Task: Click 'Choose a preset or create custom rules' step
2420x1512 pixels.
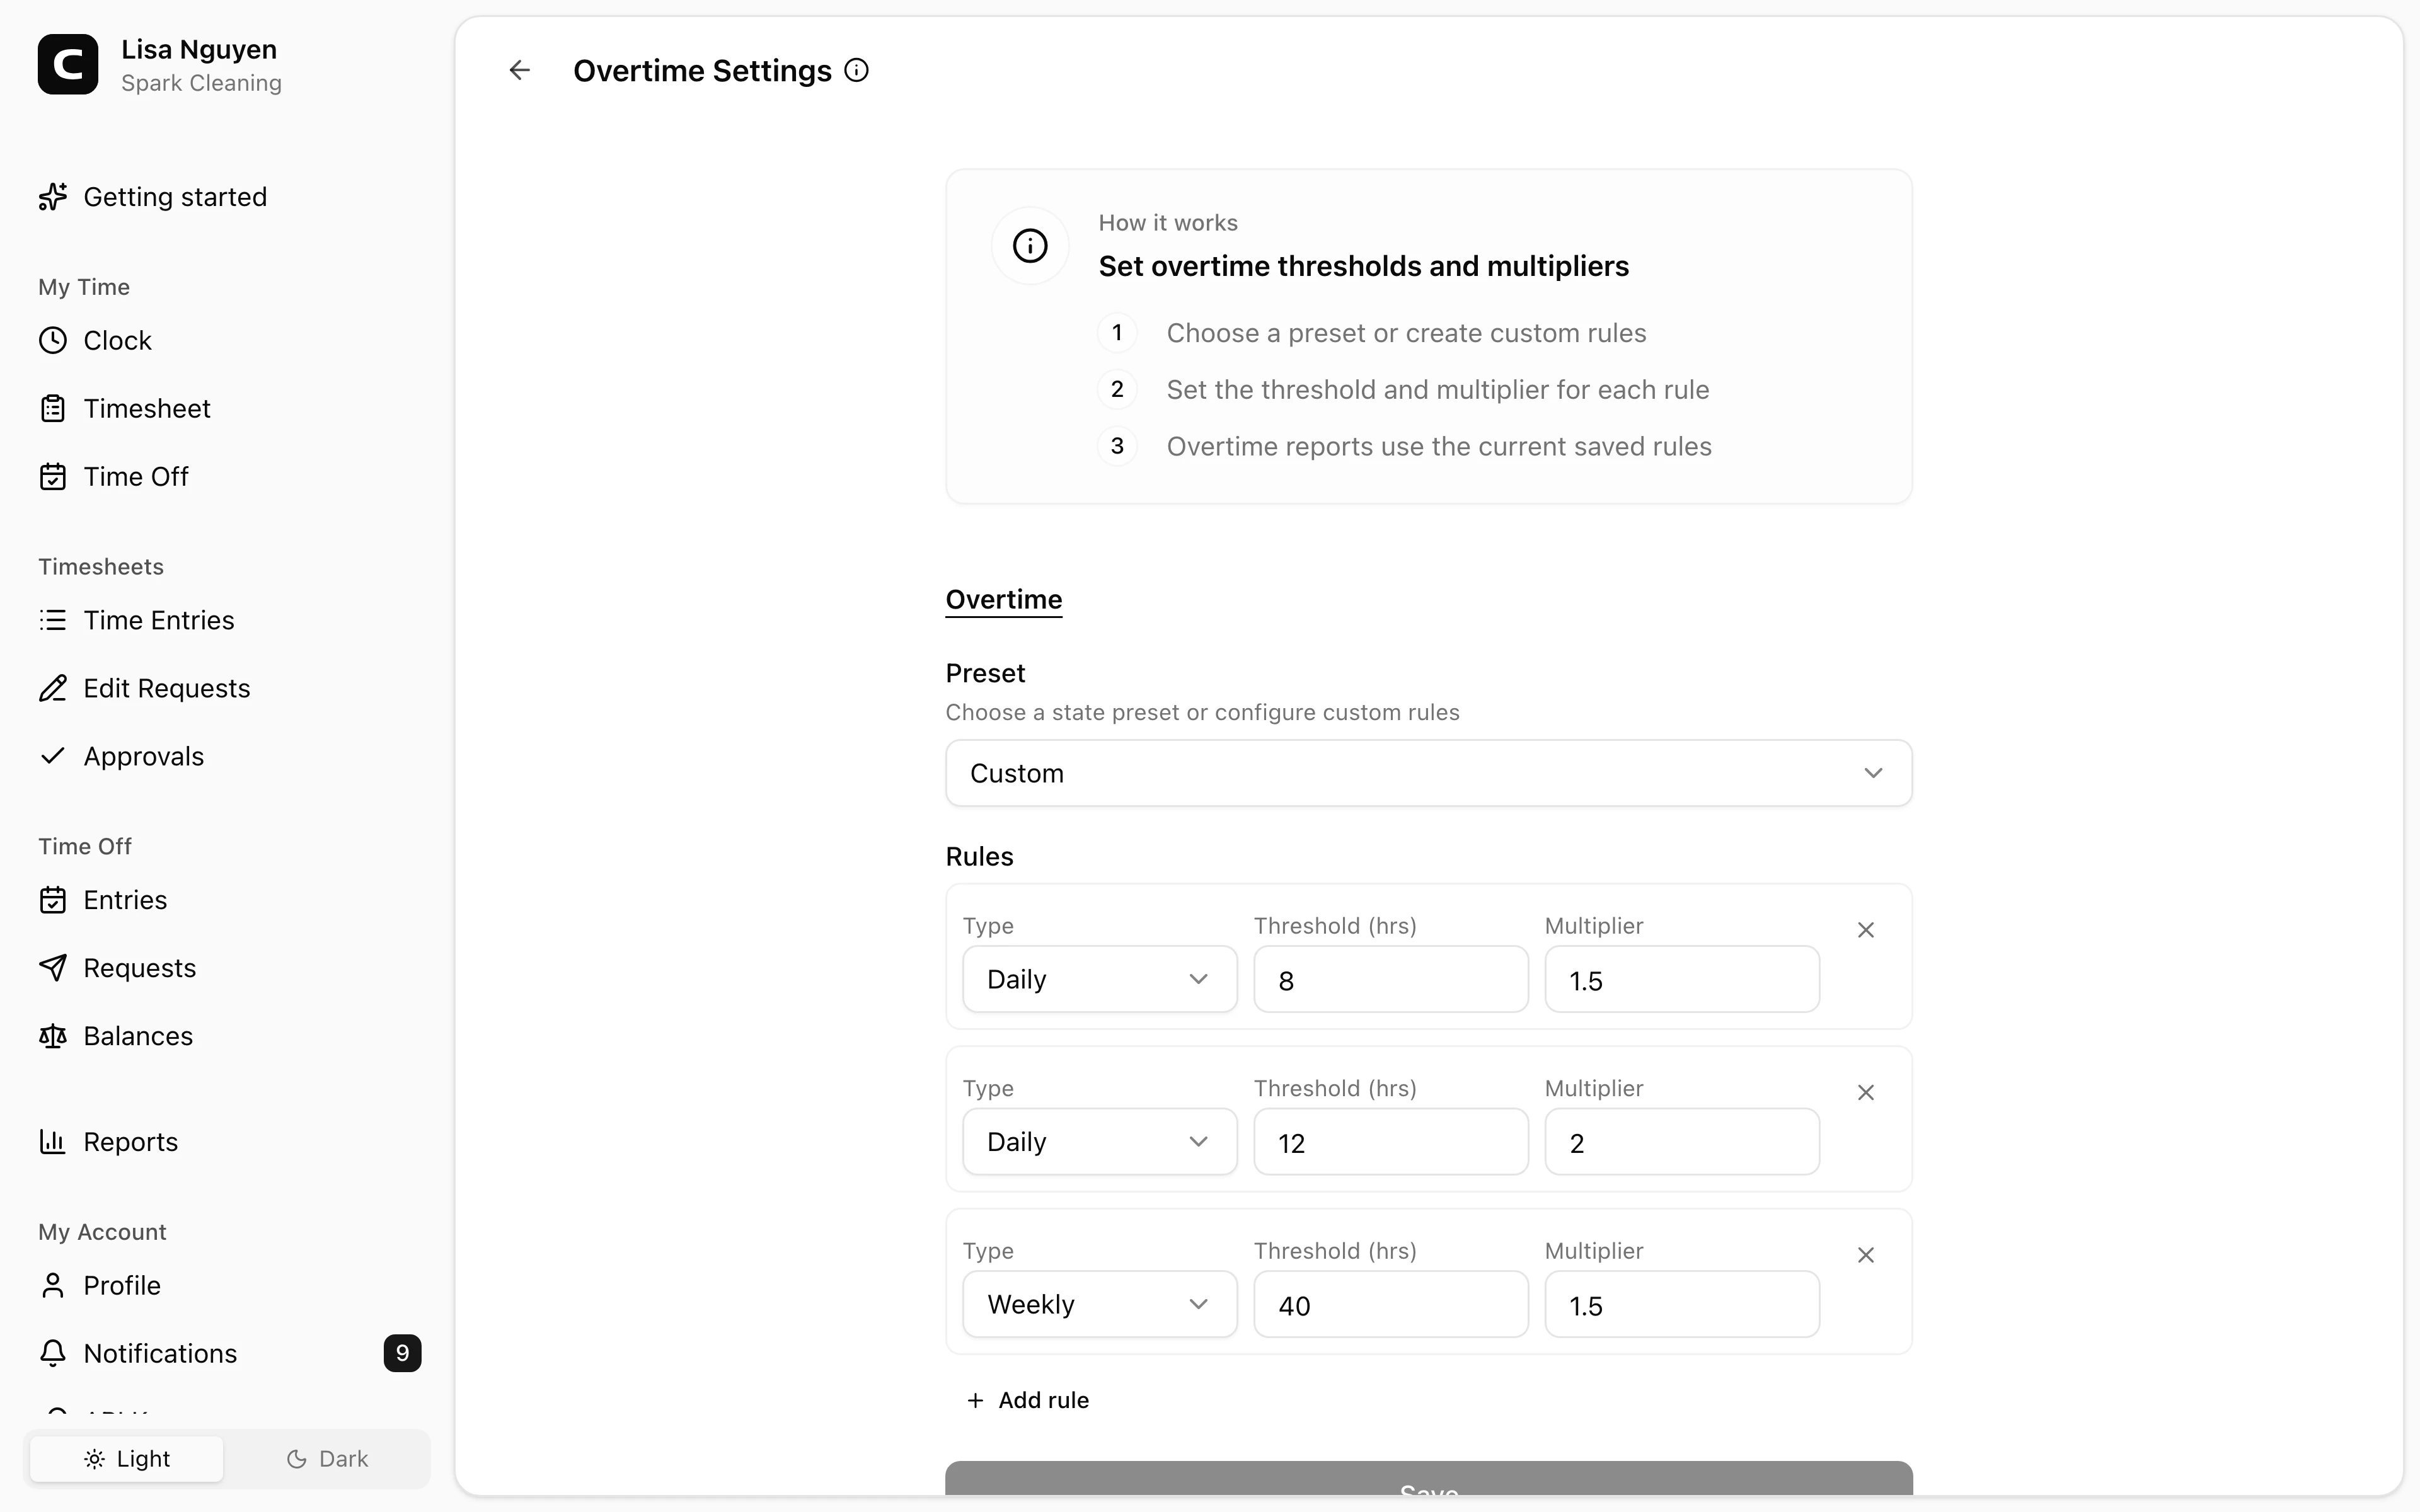Action: pyautogui.click(x=1406, y=333)
